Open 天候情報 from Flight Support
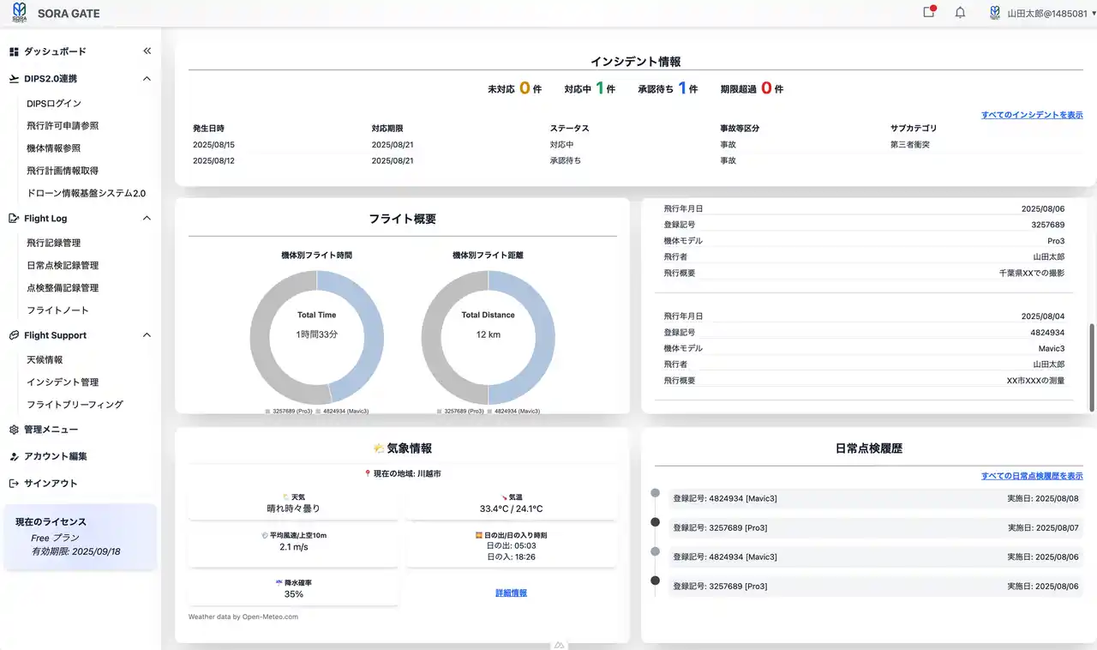The width and height of the screenshot is (1097, 650). [x=45, y=360]
